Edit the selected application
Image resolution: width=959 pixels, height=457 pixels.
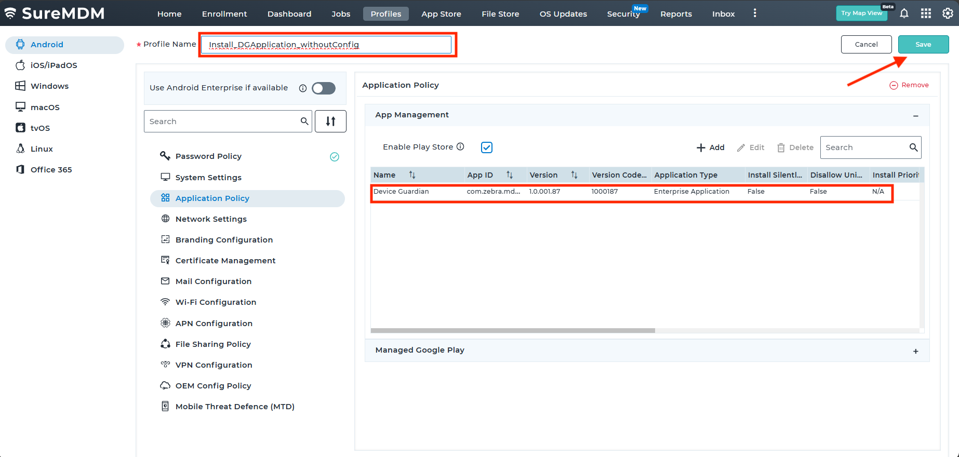(x=751, y=147)
